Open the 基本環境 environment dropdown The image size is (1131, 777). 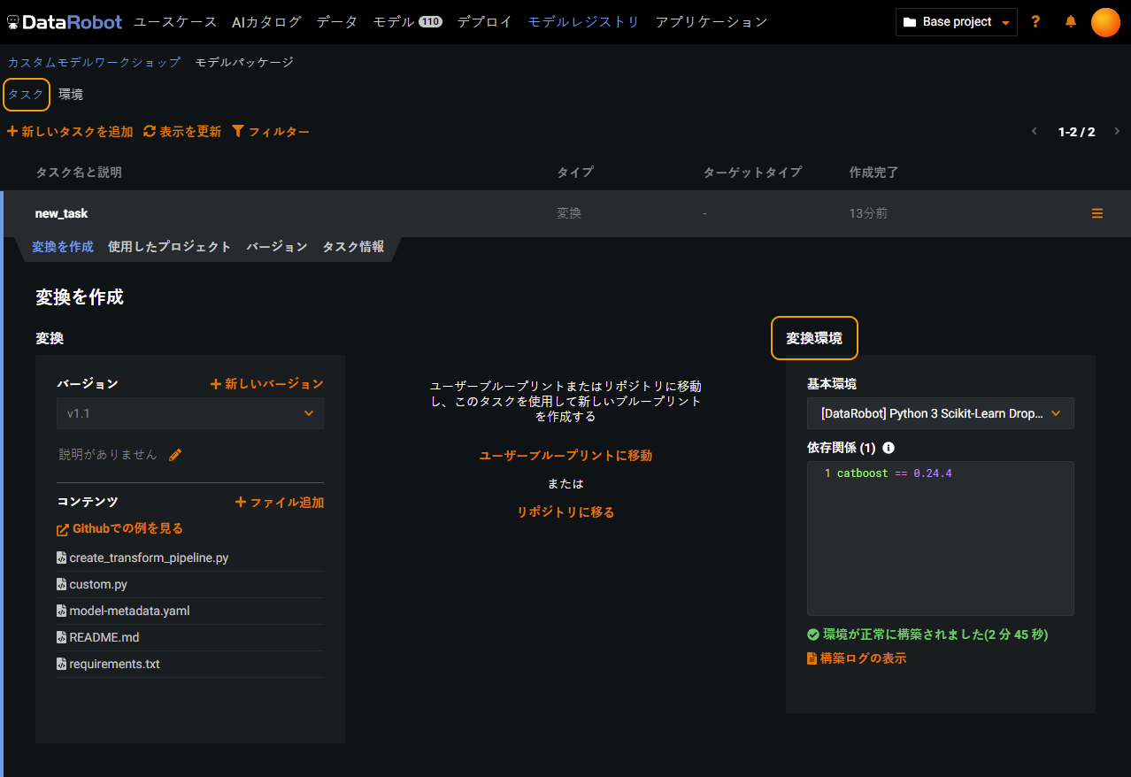[x=940, y=413]
